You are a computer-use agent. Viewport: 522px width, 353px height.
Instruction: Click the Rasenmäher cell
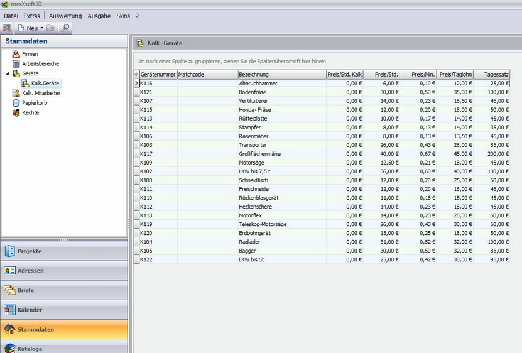282,136
